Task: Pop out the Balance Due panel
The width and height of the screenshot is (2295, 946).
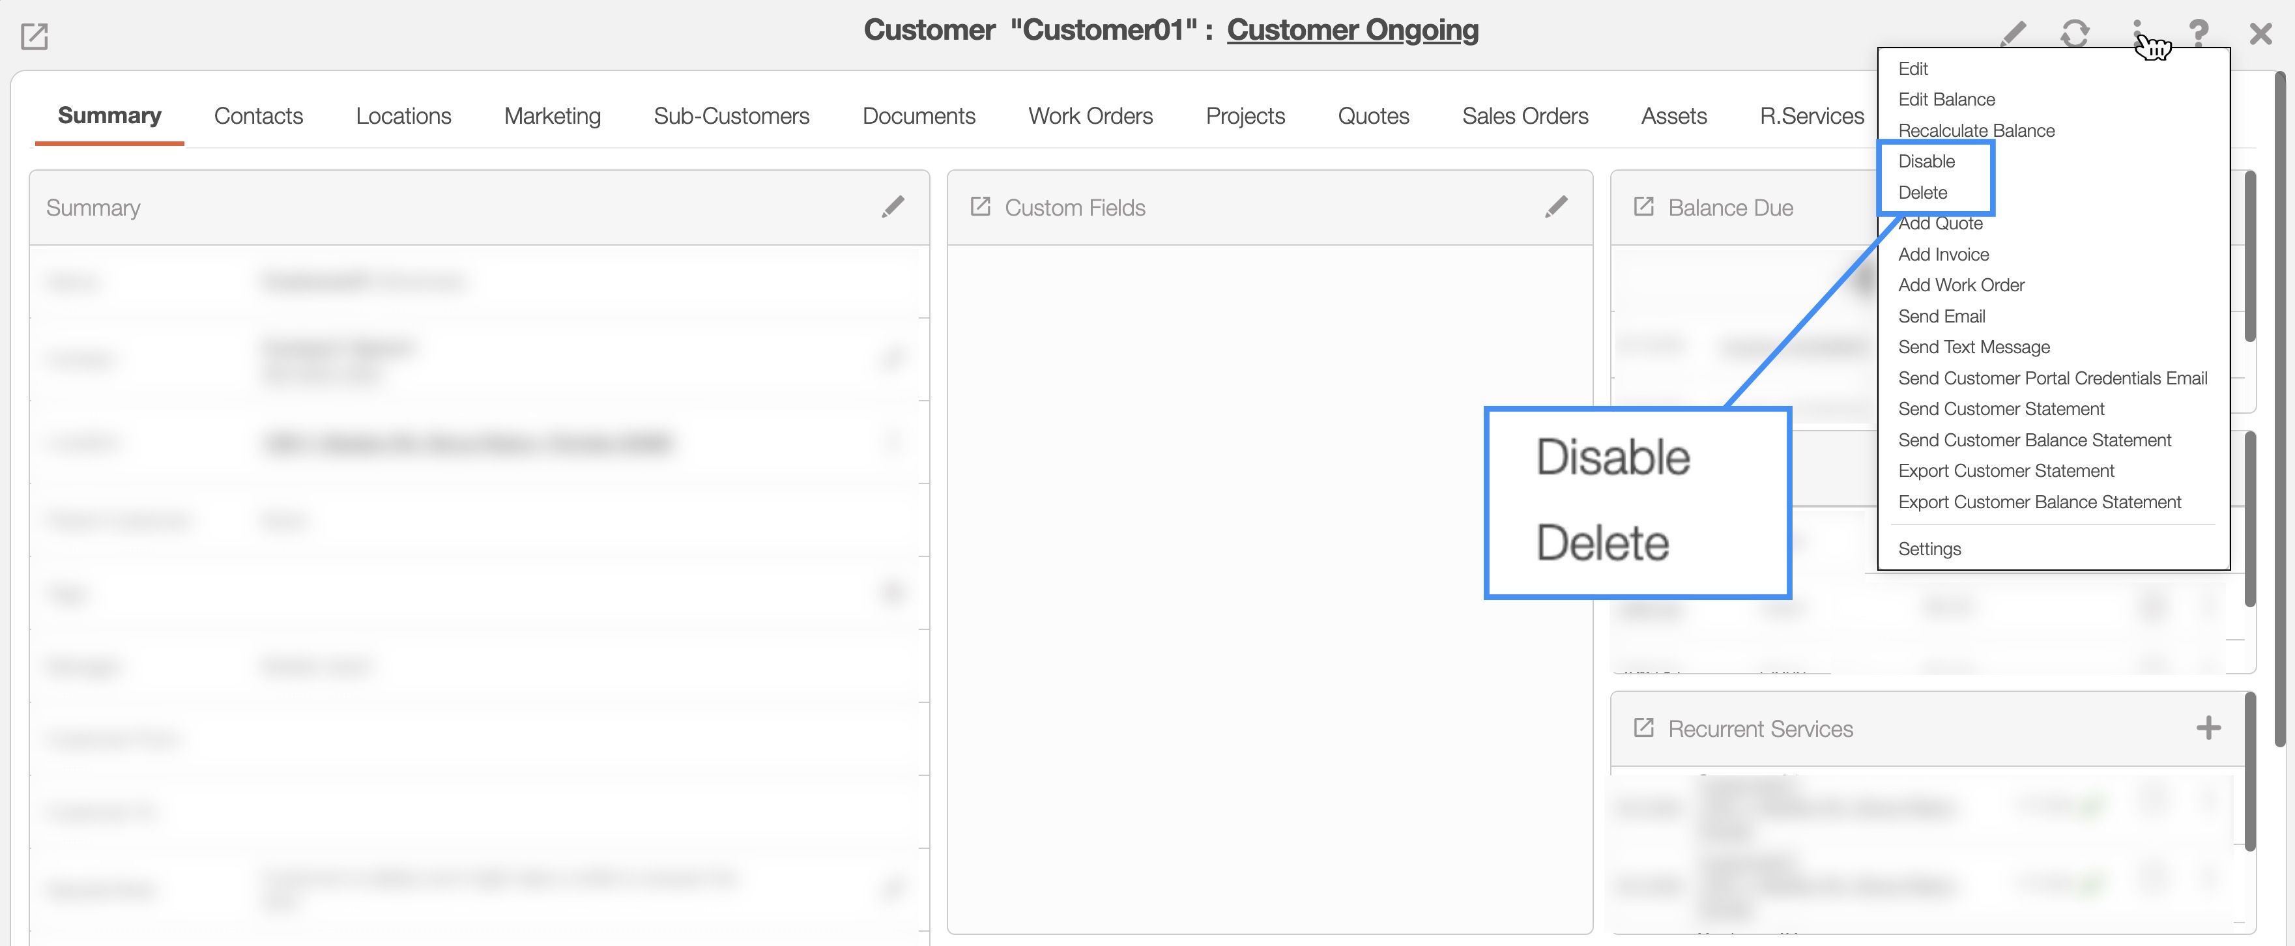Action: [1643, 207]
